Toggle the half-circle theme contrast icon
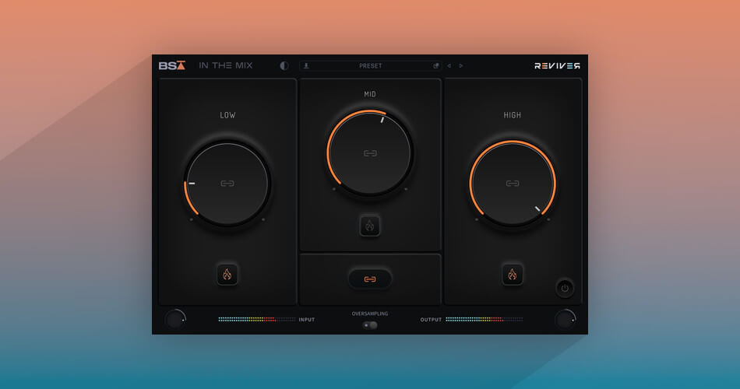This screenshot has width=740, height=389. (284, 66)
